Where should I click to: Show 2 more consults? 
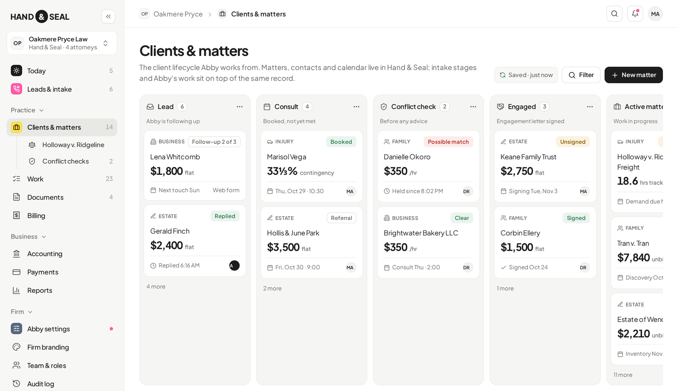273,288
